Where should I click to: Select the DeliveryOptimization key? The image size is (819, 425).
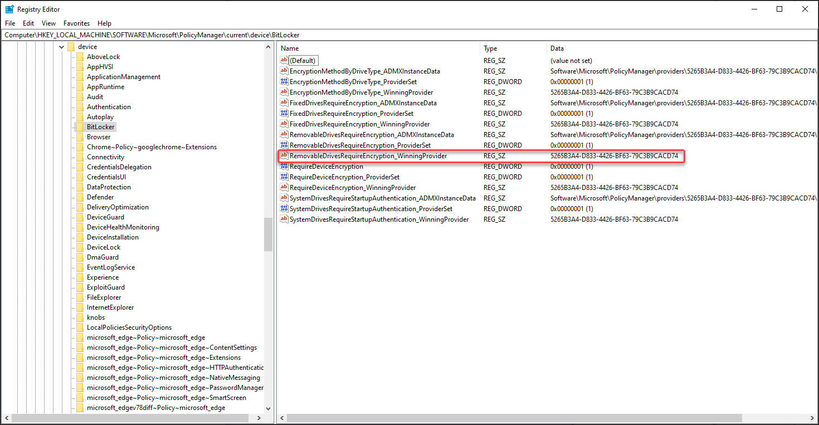pyautogui.click(x=118, y=207)
